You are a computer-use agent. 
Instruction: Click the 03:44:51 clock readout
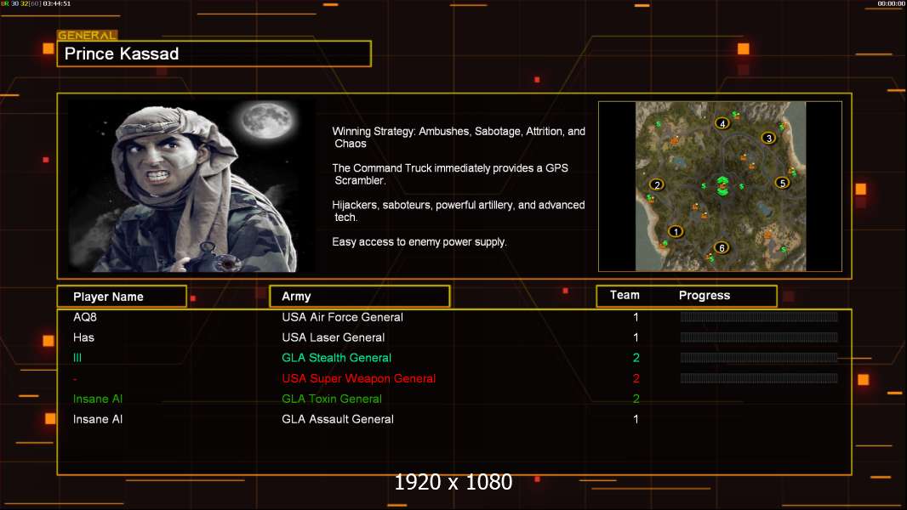(x=57, y=3)
